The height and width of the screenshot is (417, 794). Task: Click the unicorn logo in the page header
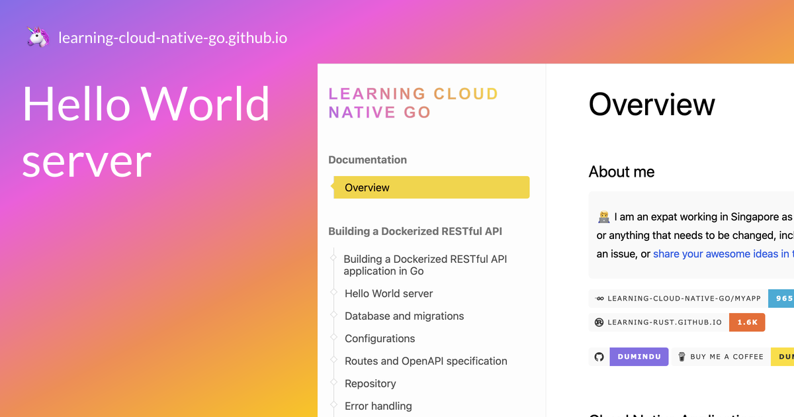[x=35, y=36]
